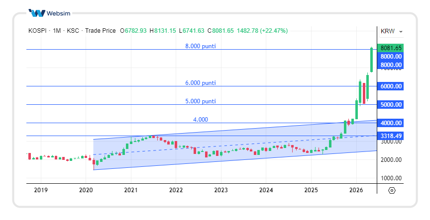Click the 2024 time axis label
The image size is (430, 220).
click(x=266, y=190)
